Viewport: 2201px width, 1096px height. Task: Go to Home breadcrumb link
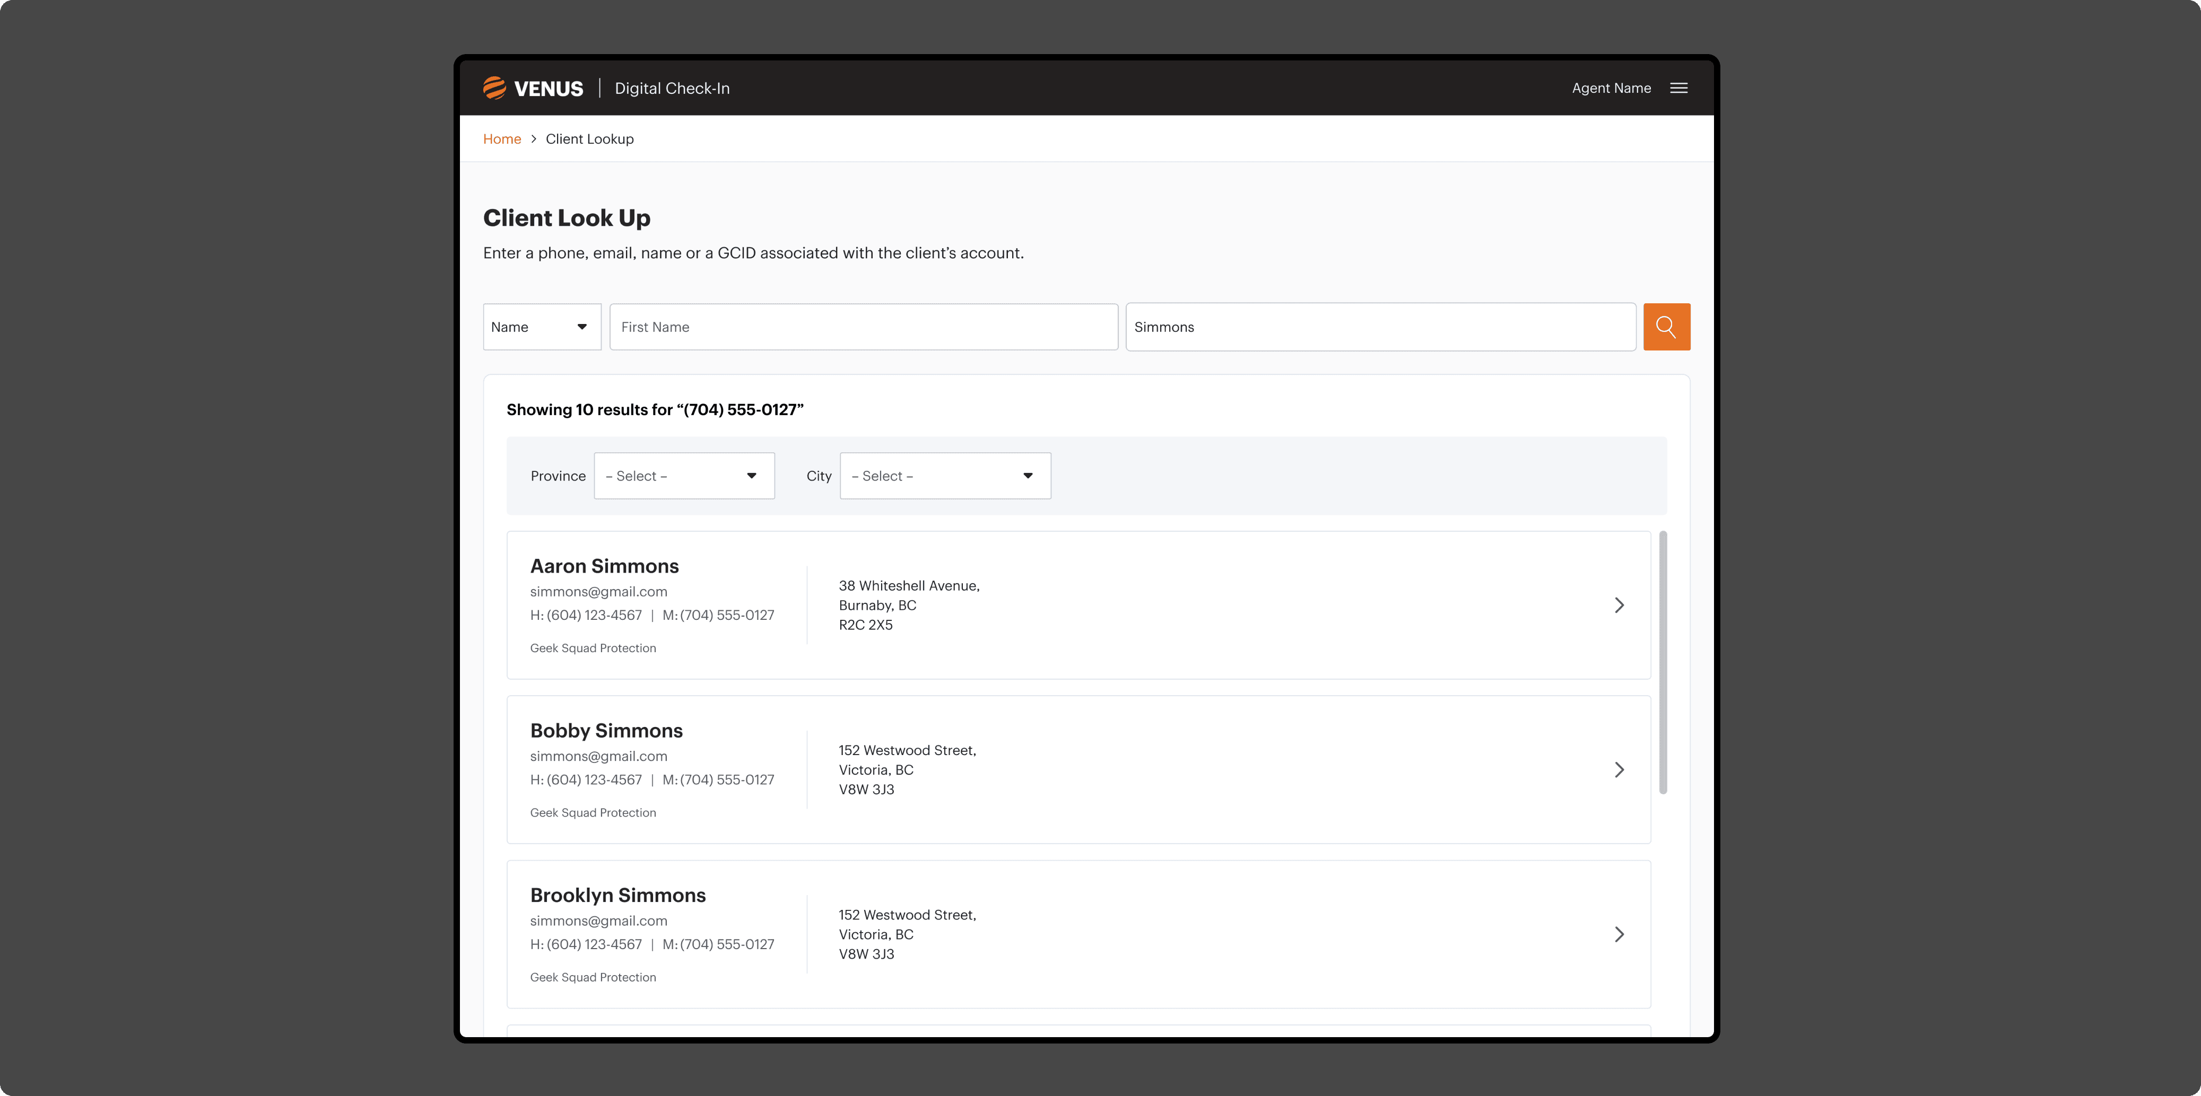click(501, 139)
